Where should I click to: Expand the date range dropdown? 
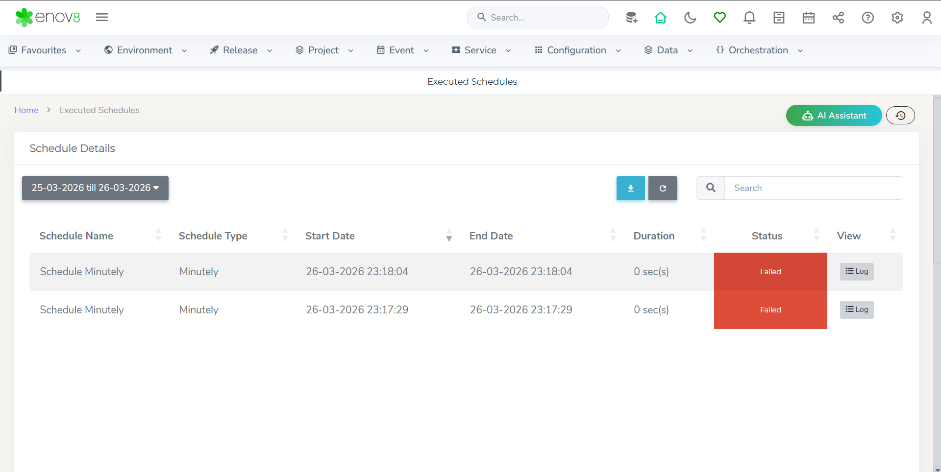(x=95, y=188)
